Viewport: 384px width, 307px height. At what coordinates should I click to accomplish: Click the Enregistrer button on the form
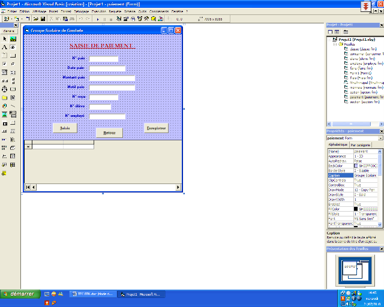[156, 128]
